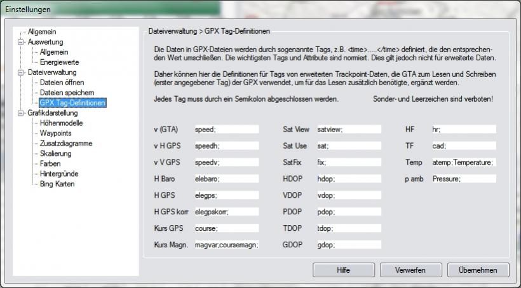Click the v (GTA) speed tag field
The height and width of the screenshot is (288, 521).
(x=226, y=129)
